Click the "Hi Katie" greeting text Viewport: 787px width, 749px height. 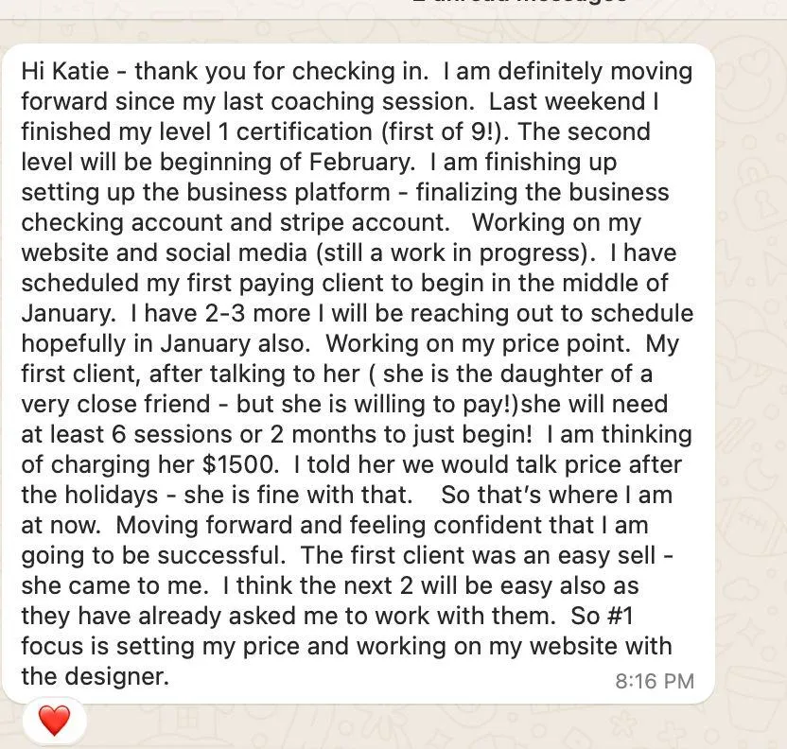click(x=64, y=71)
